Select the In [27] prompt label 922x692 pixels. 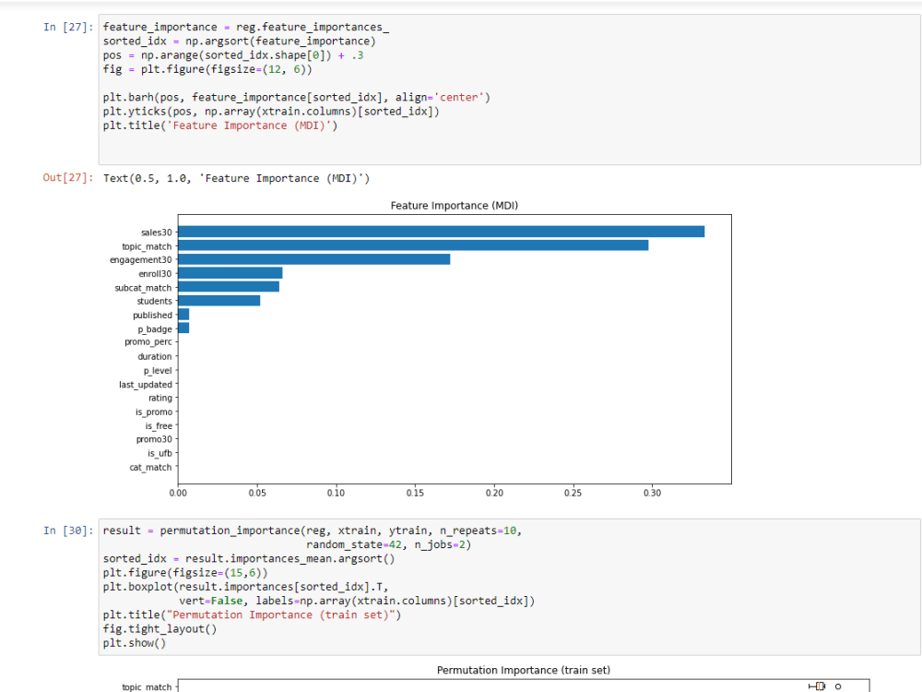pos(68,27)
